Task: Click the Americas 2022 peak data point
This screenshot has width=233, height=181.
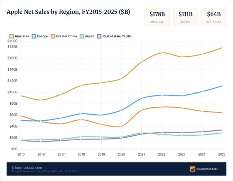Action: coord(161,53)
